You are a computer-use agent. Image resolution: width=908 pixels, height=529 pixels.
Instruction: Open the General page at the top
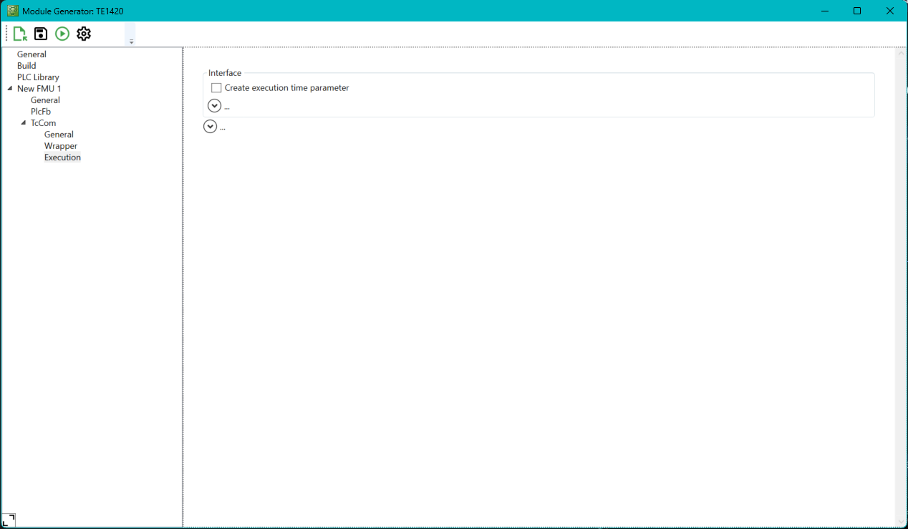click(x=32, y=54)
